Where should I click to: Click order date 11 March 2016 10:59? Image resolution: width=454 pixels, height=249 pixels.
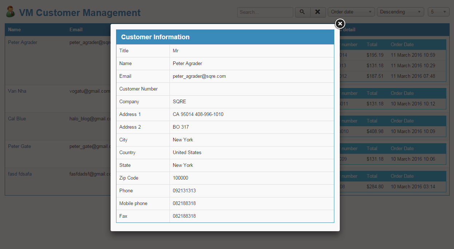[x=413, y=55]
